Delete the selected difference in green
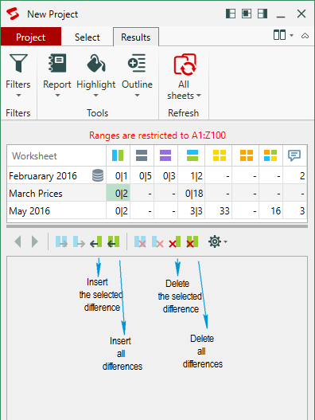This screenshot has width=315, height=420. click(175, 241)
